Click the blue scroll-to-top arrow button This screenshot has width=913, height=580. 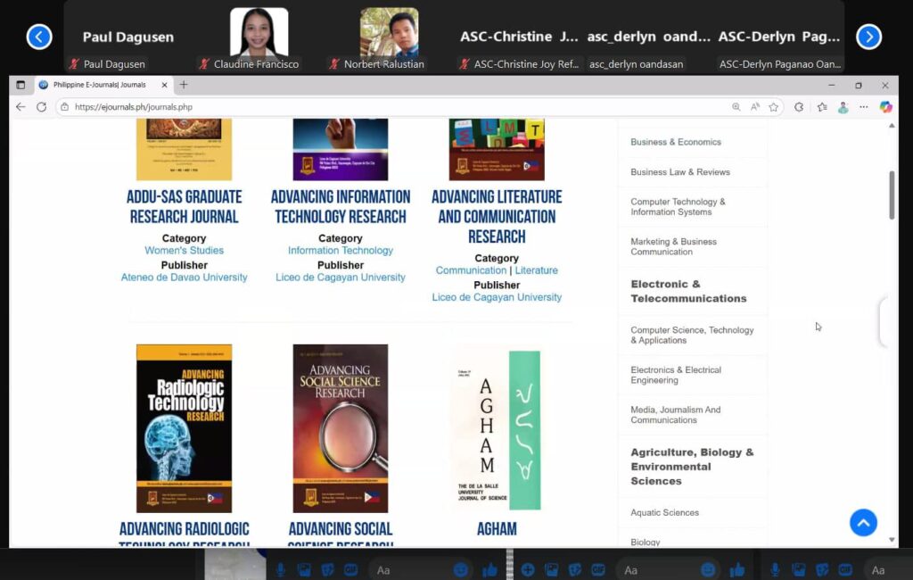[862, 523]
